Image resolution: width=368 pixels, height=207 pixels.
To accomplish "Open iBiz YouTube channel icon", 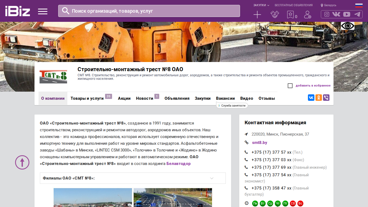I will 347,14.
